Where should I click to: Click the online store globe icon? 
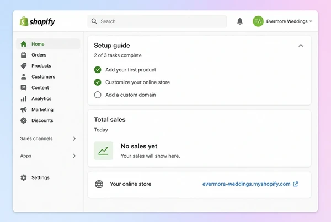99,184
